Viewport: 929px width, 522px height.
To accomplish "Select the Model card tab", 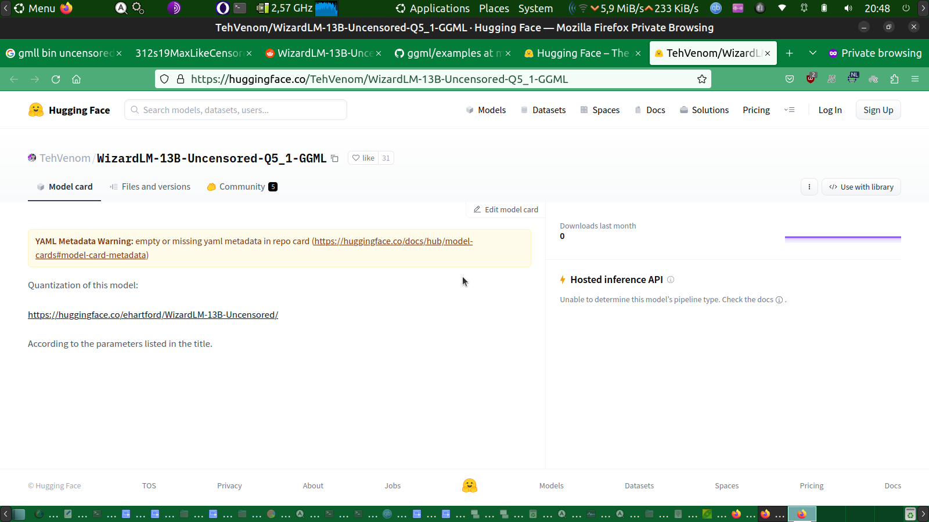I will coord(64,187).
